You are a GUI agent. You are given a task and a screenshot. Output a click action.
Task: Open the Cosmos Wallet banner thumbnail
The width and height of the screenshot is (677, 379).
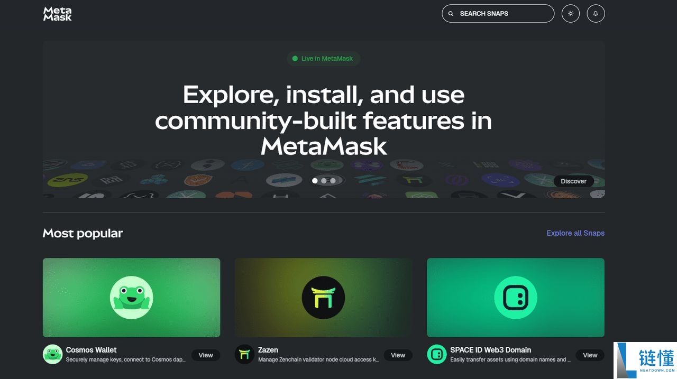131,298
